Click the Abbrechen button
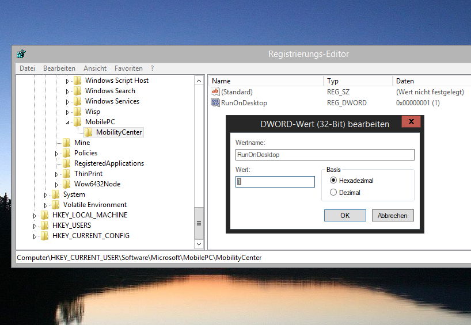 (393, 216)
